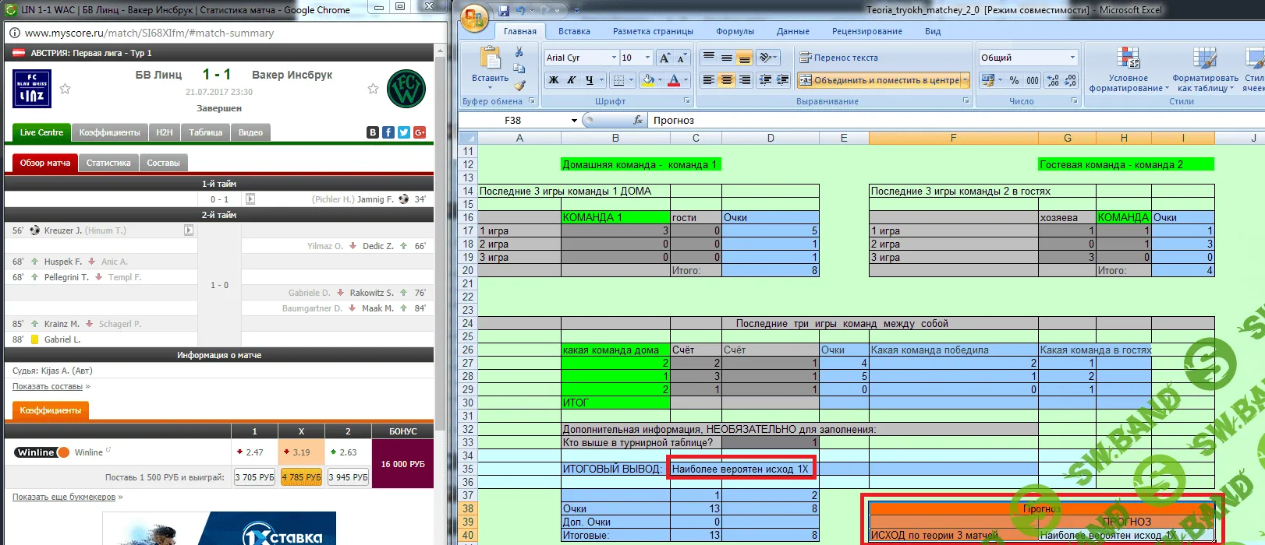This screenshot has width=1265, height=545.
Task: Click the Cut scissors icon
Action: pyautogui.click(x=519, y=52)
